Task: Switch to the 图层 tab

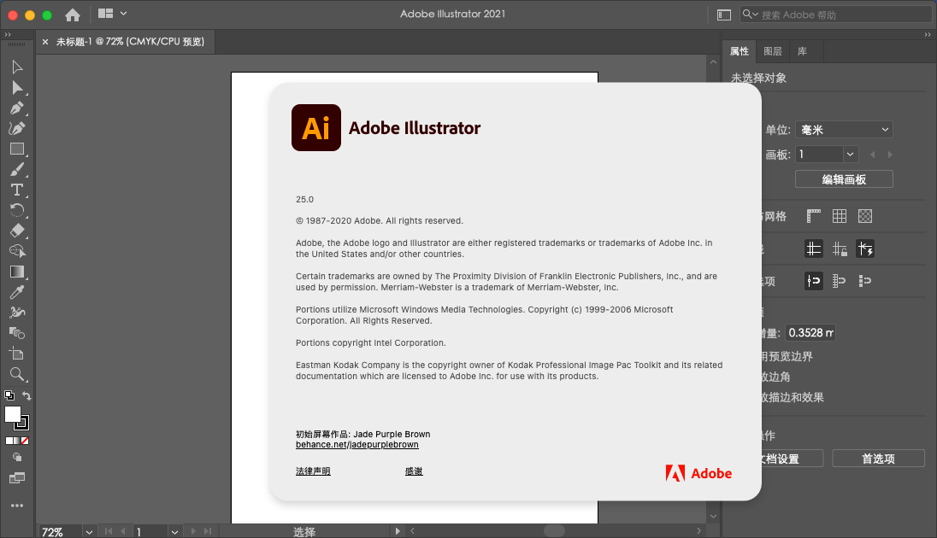Action: (x=773, y=51)
